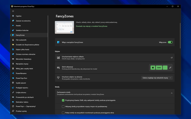Click the PowerToys Run icon

(13, 78)
